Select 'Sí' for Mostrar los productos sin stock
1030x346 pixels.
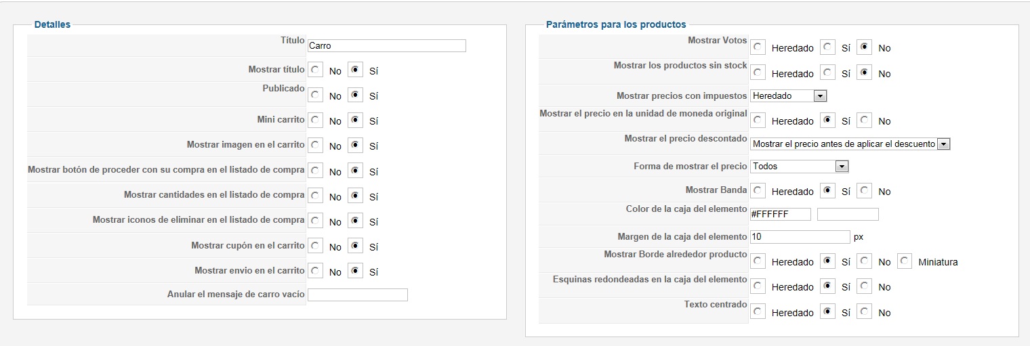828,72
